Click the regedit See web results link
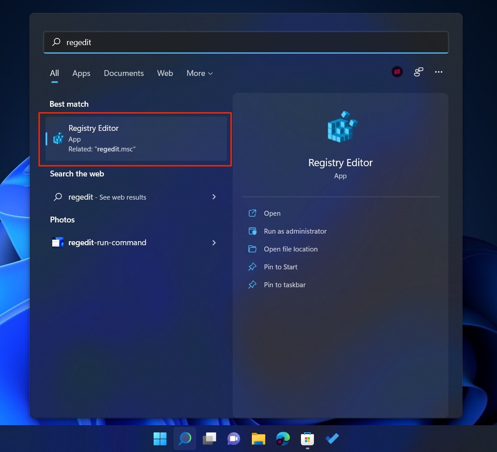This screenshot has height=452, width=497. click(107, 197)
